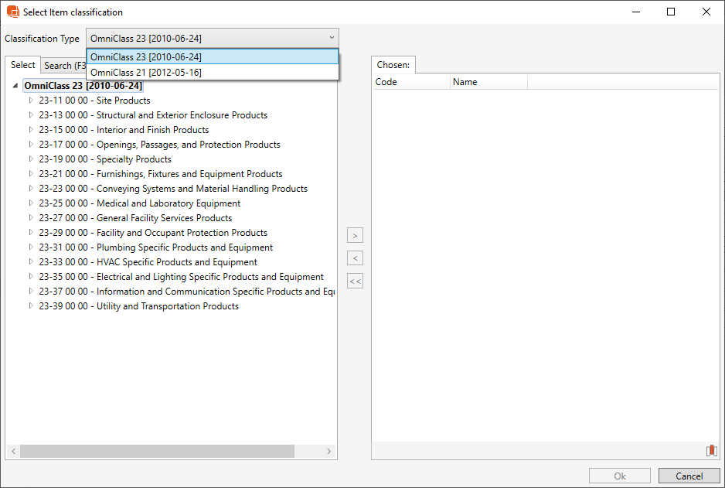Sort by the Code column header

[410, 82]
